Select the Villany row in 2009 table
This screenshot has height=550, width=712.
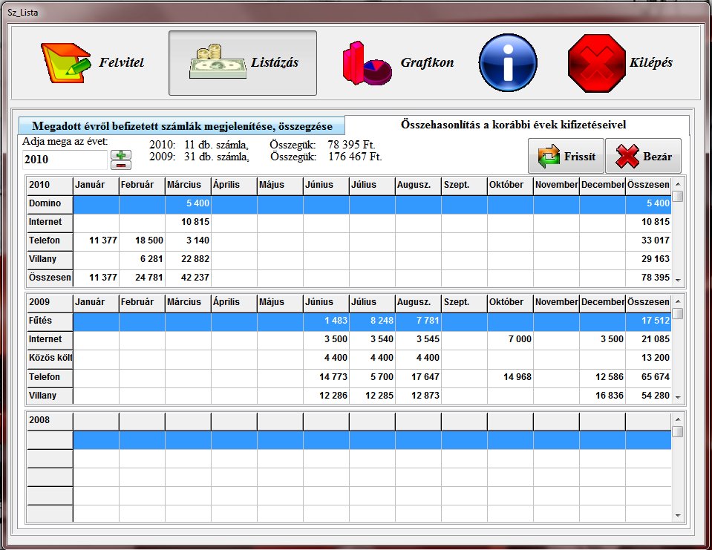point(49,396)
